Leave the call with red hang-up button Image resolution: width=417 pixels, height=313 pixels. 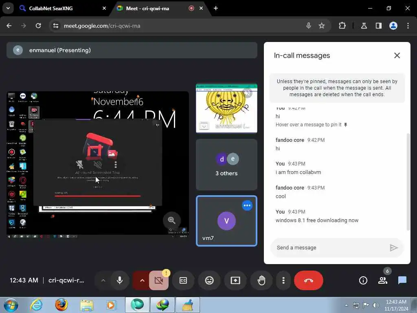click(309, 280)
